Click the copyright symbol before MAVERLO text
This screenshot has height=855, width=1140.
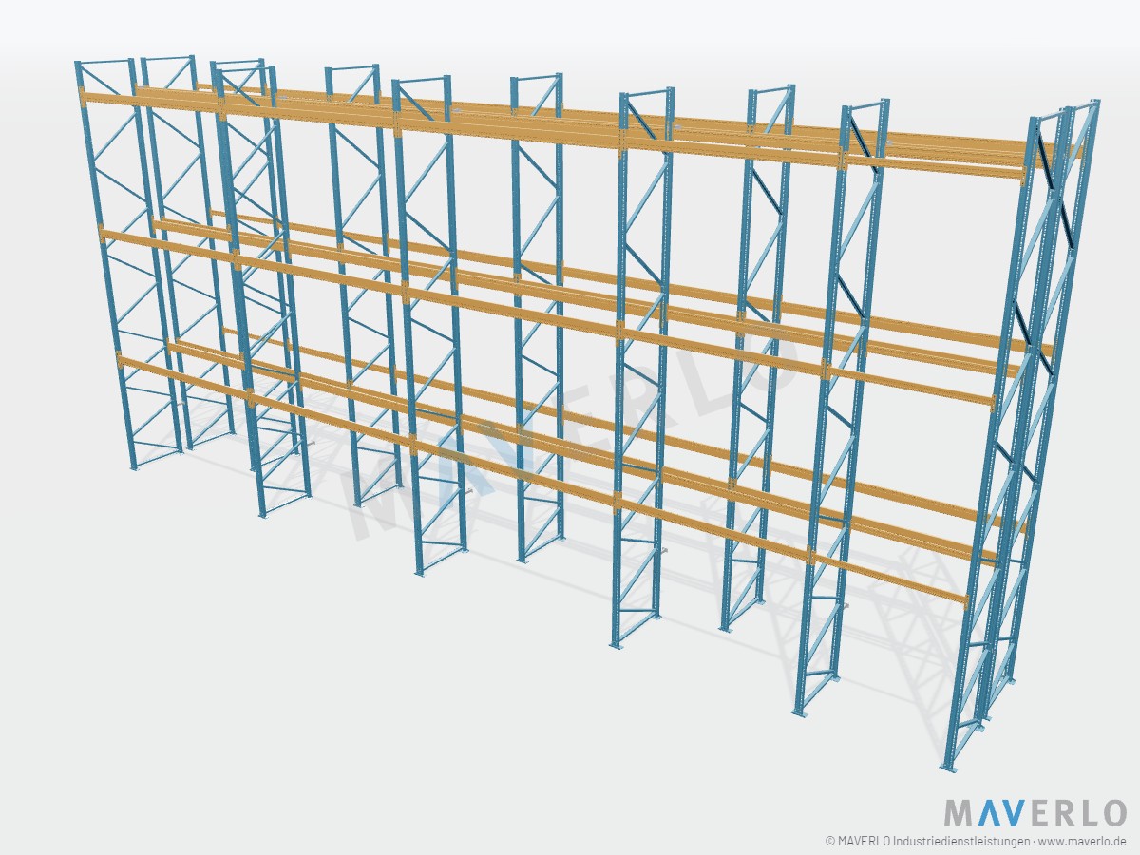click(830, 841)
